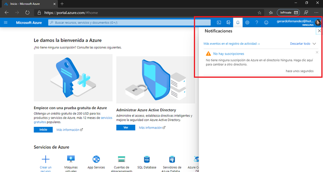Open Azure Cosmos DB service icon
The width and height of the screenshot is (323, 172).
(x=196, y=159)
